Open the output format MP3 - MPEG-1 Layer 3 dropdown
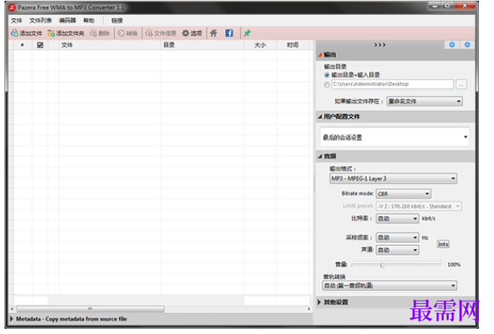The height and width of the screenshot is (334, 494). tap(393, 178)
